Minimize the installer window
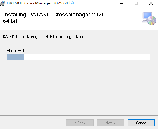The height and width of the screenshot is (129, 158). click(122, 3)
